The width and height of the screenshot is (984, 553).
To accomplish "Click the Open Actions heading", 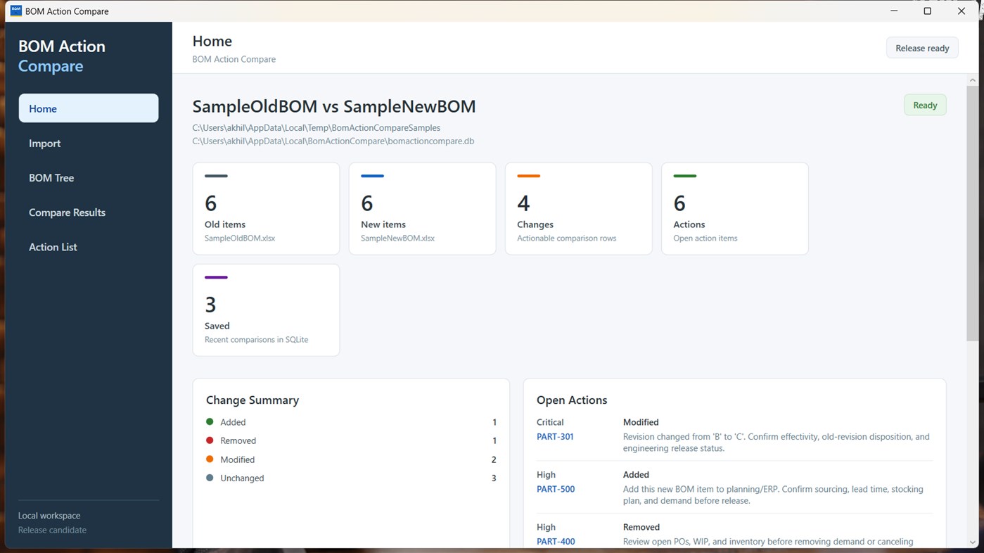I will coord(572,400).
